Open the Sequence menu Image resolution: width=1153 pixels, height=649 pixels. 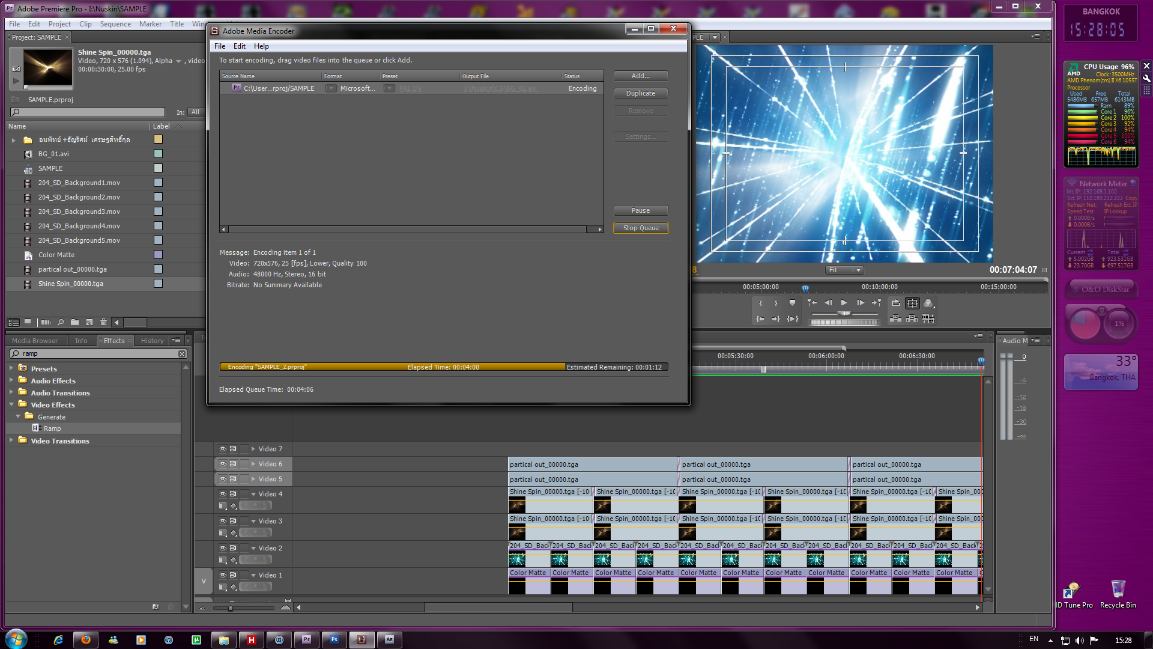point(115,24)
